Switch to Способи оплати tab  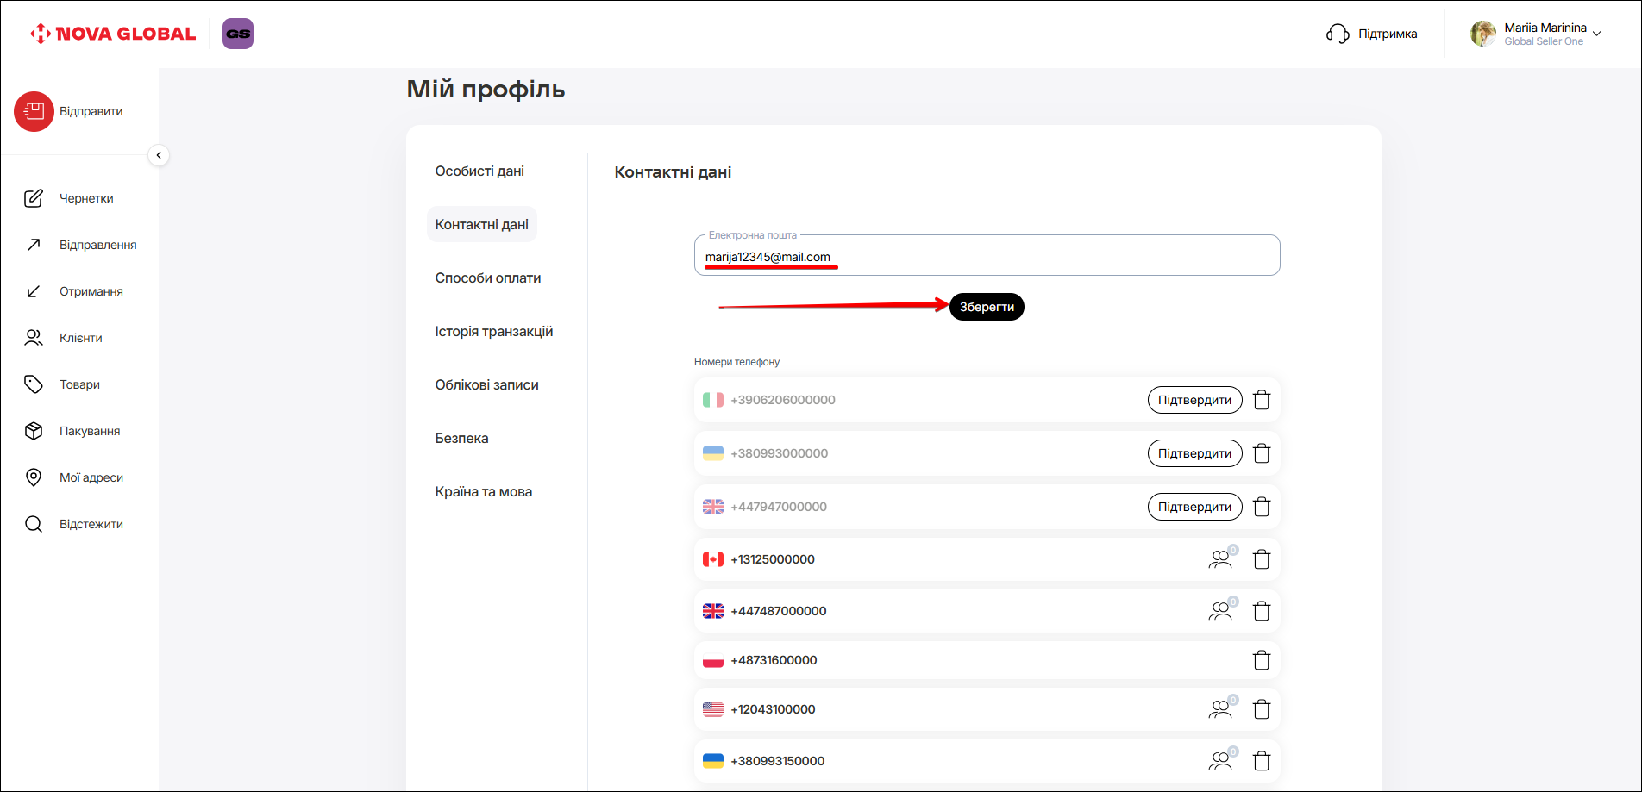(x=488, y=278)
